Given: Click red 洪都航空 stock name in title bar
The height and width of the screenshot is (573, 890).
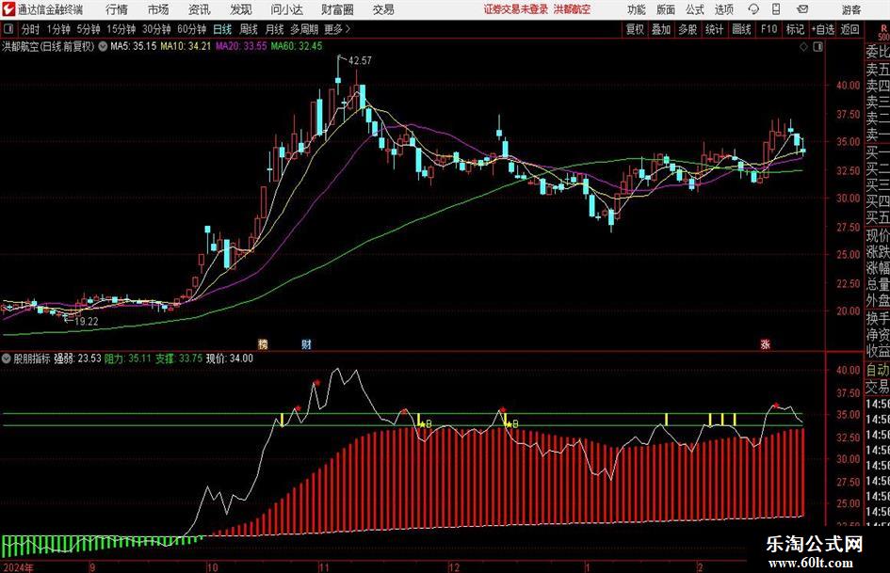Looking at the screenshot, I should [x=572, y=9].
